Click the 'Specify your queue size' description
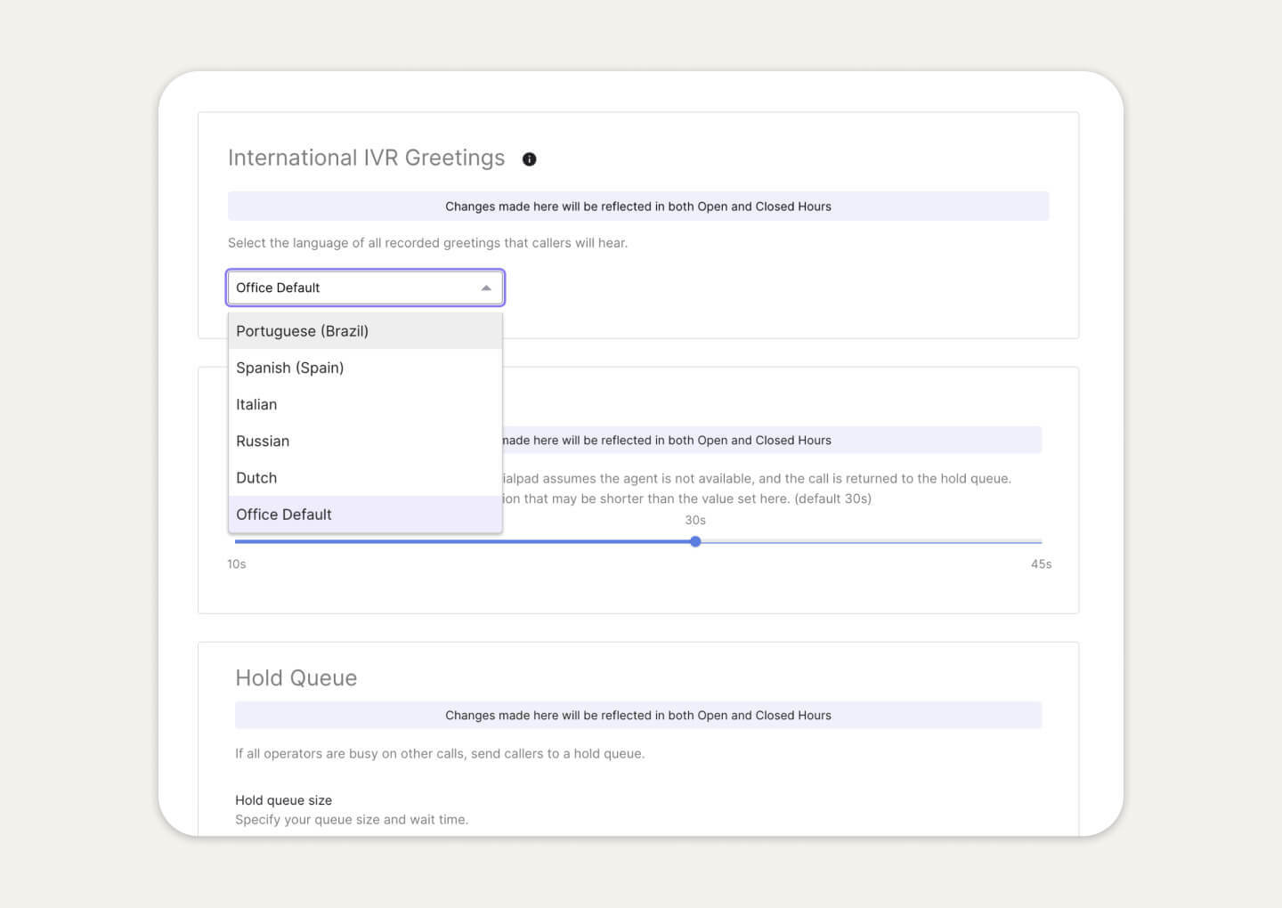The height and width of the screenshot is (908, 1282). 352,820
